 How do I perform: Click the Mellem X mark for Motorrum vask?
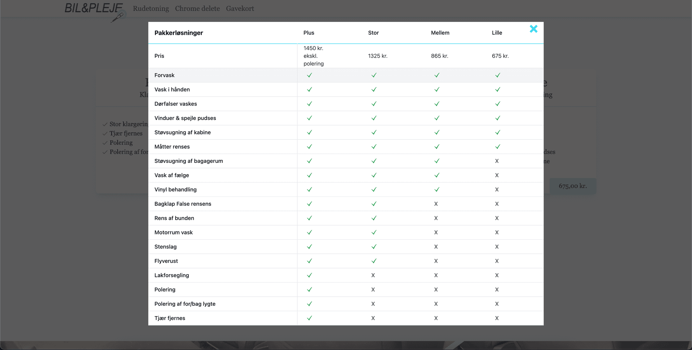point(436,232)
